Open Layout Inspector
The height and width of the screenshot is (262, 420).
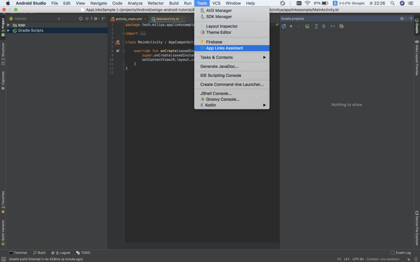click(232, 26)
